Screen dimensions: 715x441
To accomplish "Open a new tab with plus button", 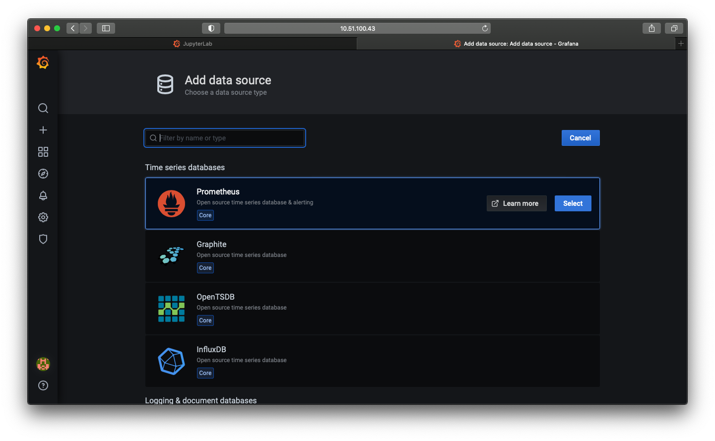I will pyautogui.click(x=681, y=44).
